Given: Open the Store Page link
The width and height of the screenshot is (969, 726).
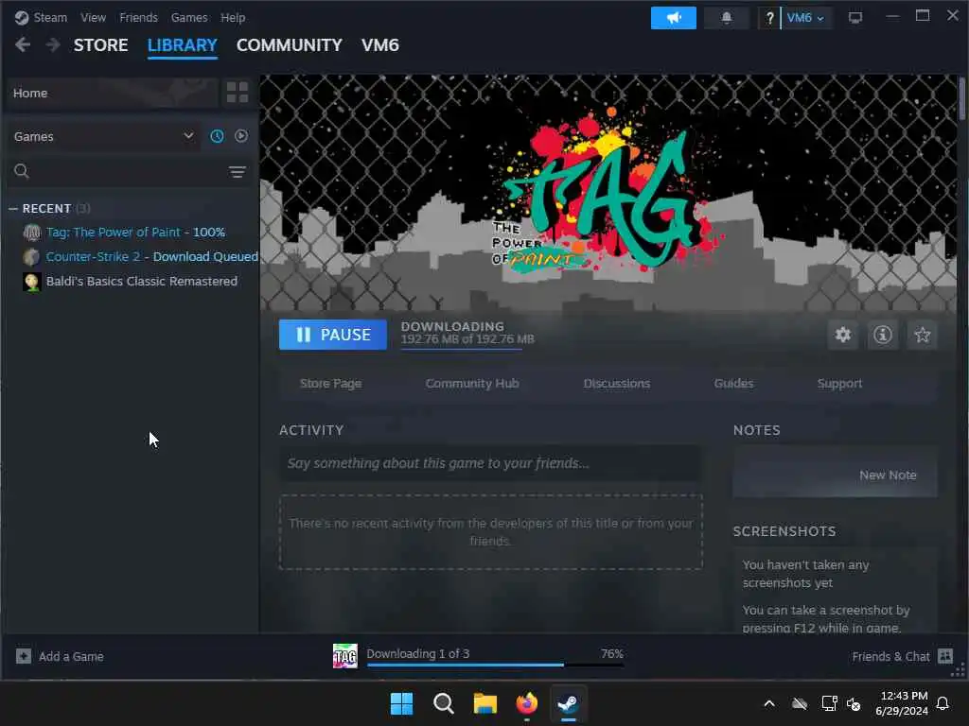Looking at the screenshot, I should [x=330, y=384].
